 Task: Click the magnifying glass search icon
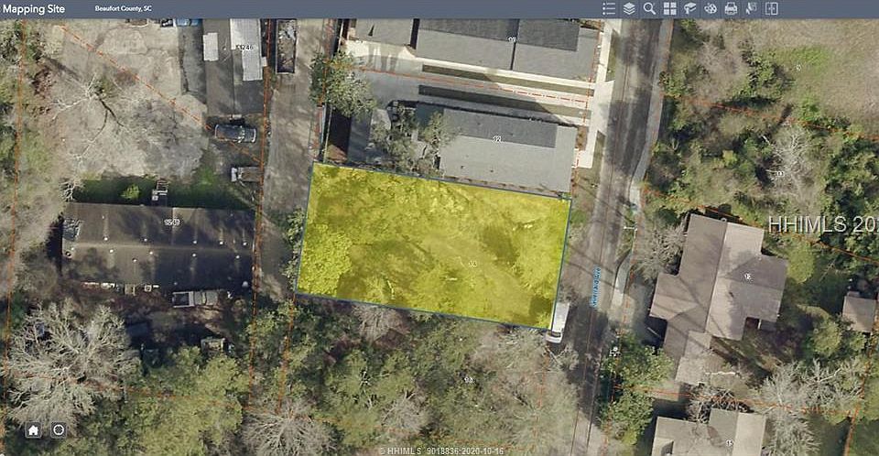[649, 8]
